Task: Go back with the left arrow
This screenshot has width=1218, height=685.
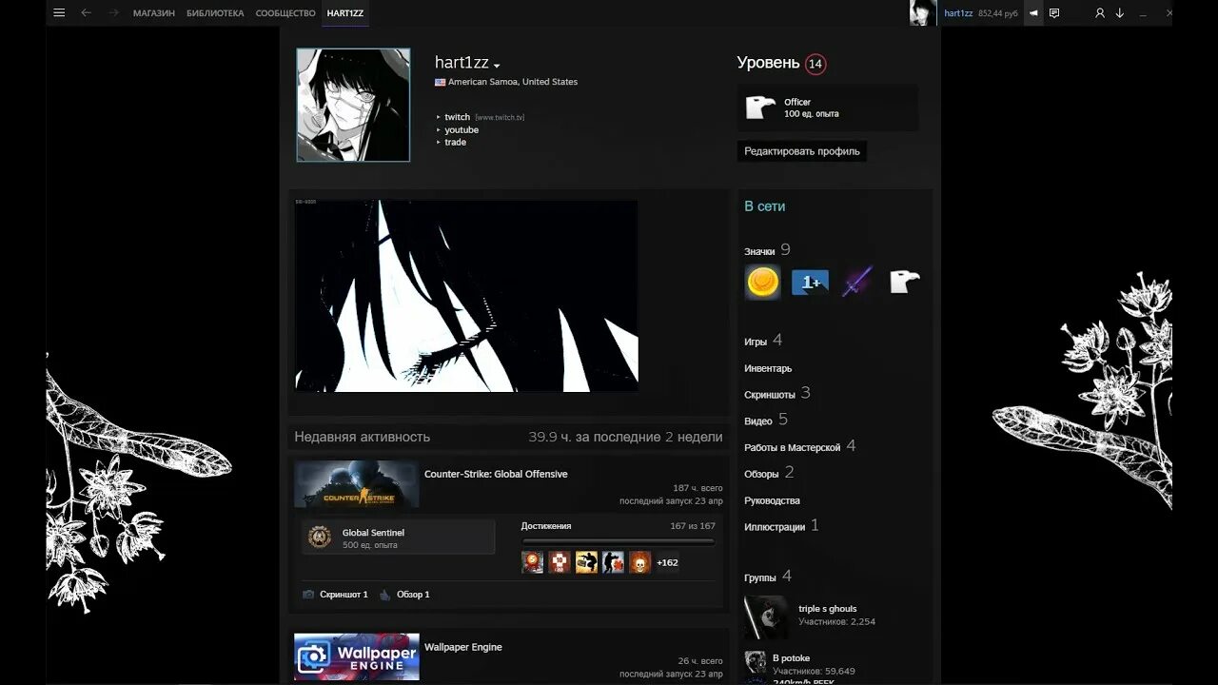Action: point(86,13)
